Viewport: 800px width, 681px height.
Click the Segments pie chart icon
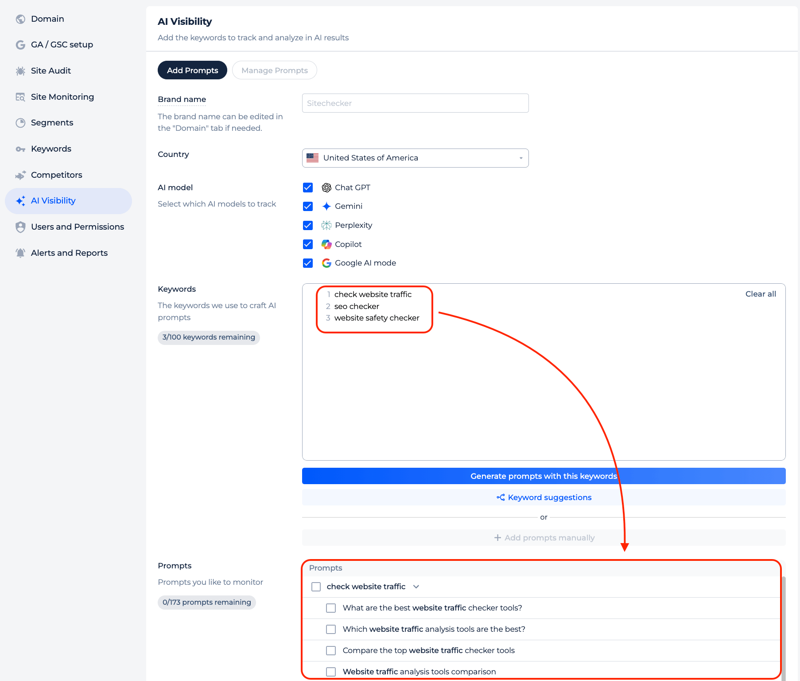(x=20, y=123)
